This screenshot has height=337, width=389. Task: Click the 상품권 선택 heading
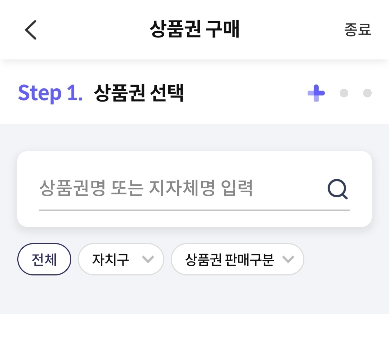(139, 93)
